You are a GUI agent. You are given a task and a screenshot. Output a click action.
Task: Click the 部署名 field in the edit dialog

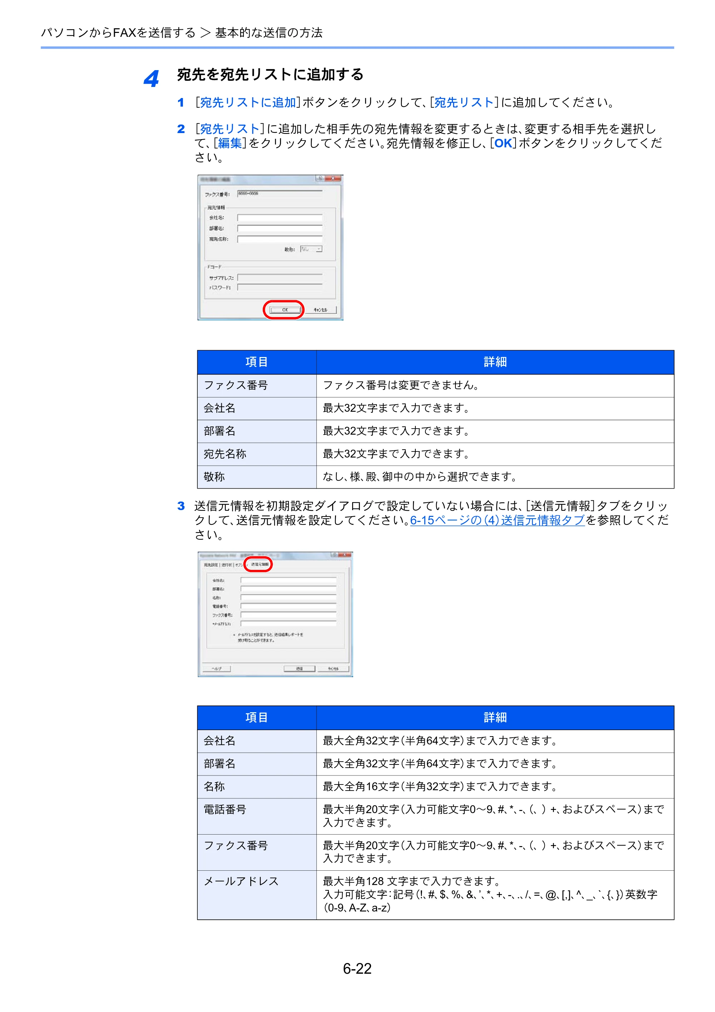point(280,228)
